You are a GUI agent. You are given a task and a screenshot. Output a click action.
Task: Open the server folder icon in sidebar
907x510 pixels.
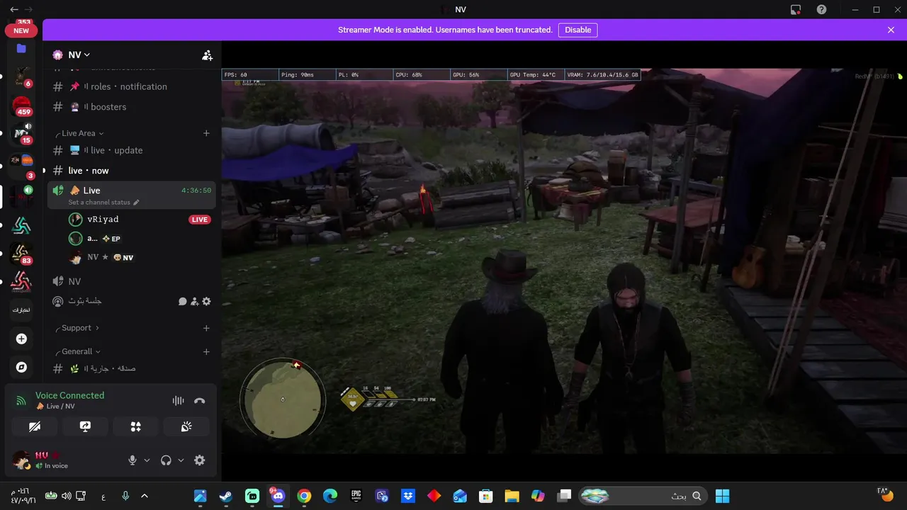pos(21,48)
